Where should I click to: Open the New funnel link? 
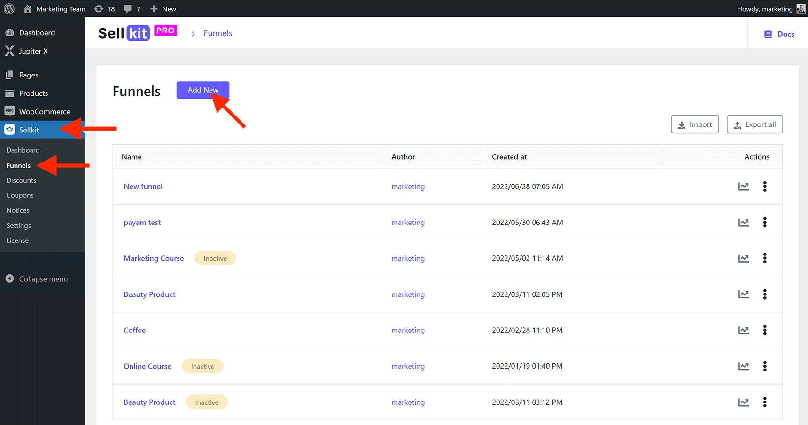(143, 186)
